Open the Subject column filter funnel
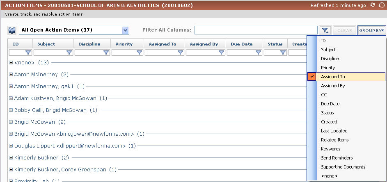Screen dimensions: 387x182 coord(69,52)
